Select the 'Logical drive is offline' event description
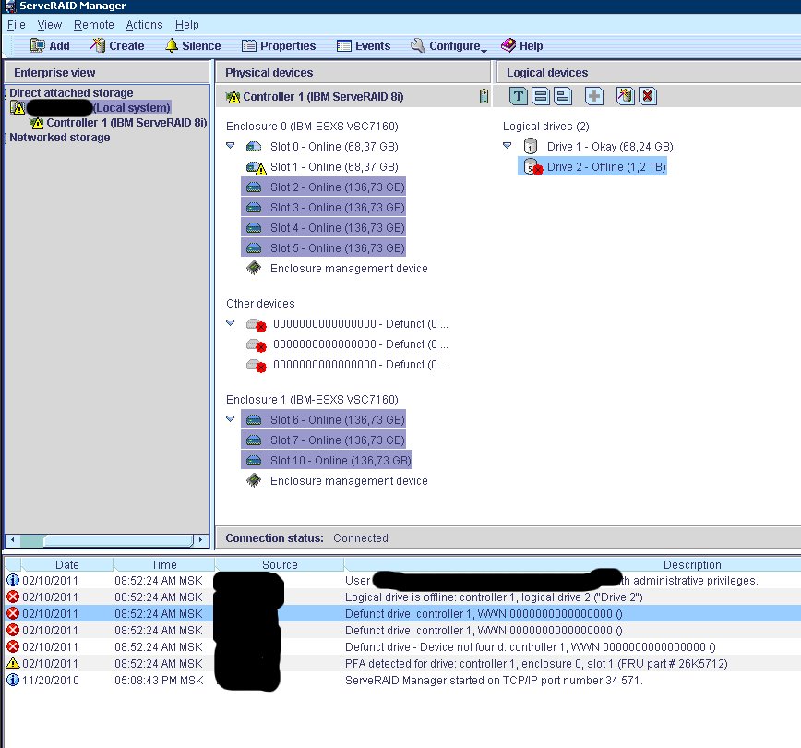This screenshot has height=748, width=801. pyautogui.click(x=494, y=597)
